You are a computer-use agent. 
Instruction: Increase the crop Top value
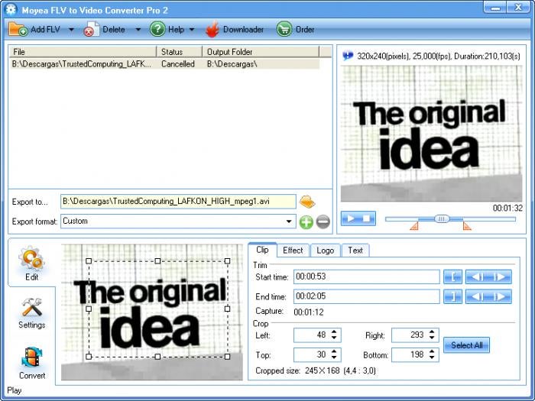point(334,351)
